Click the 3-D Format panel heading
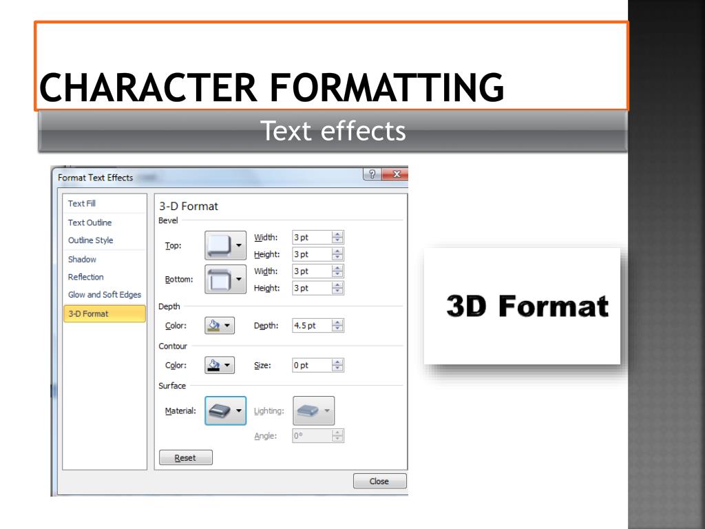705x529 pixels. click(x=189, y=206)
